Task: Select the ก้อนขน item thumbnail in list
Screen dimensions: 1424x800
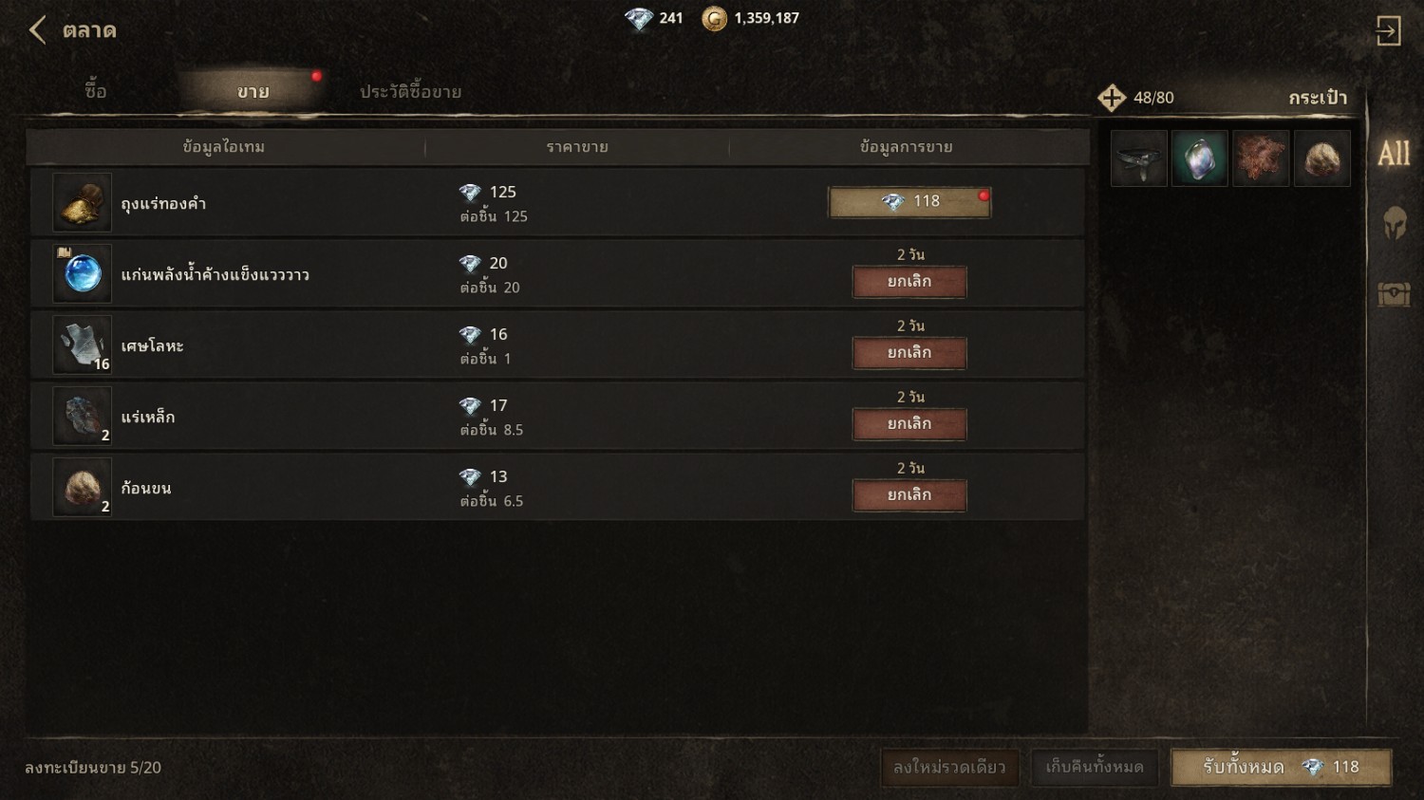Action: (83, 487)
